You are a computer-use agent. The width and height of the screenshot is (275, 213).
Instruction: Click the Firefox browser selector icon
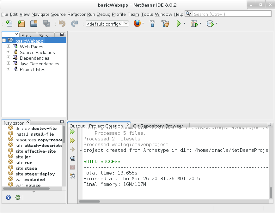[x=137, y=24]
